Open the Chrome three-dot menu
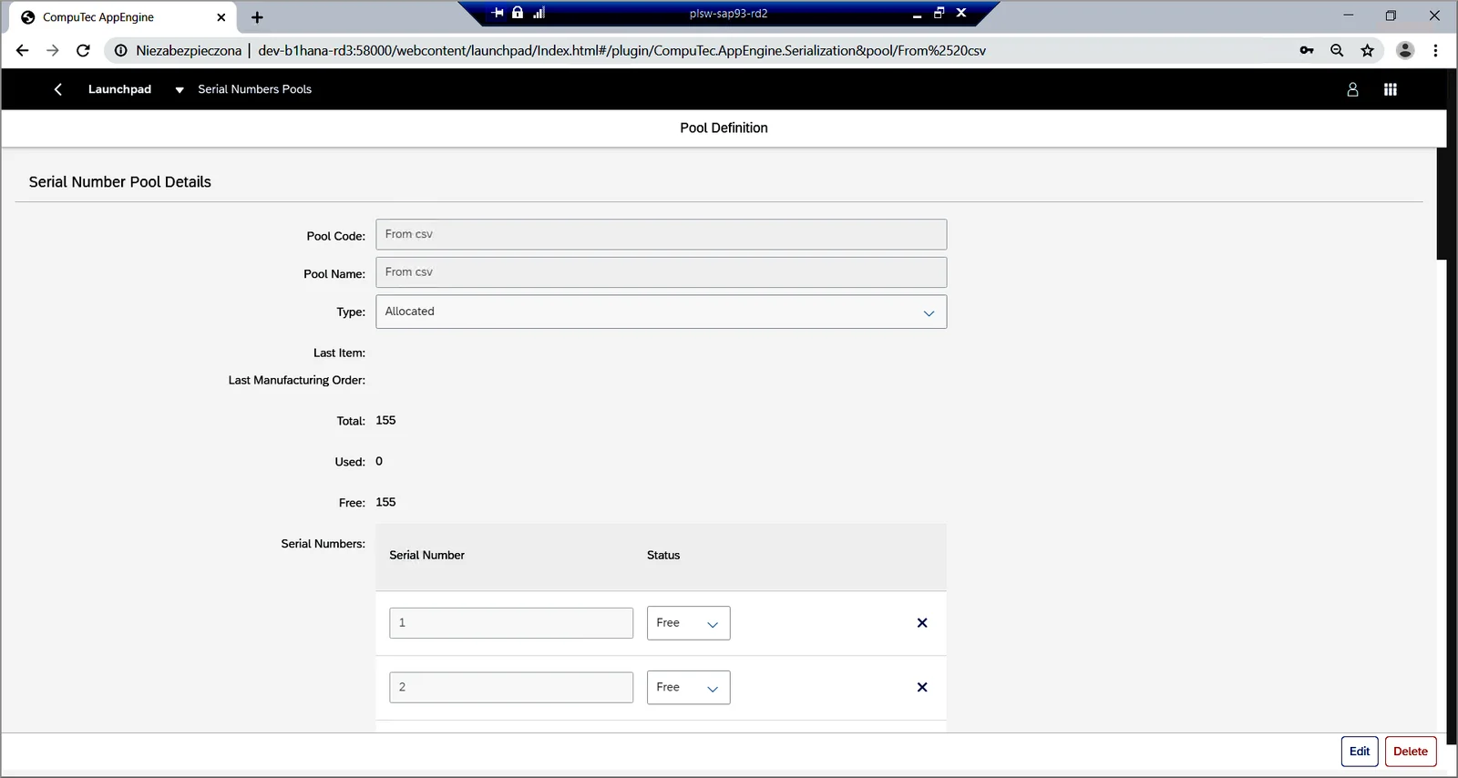 pos(1435,51)
